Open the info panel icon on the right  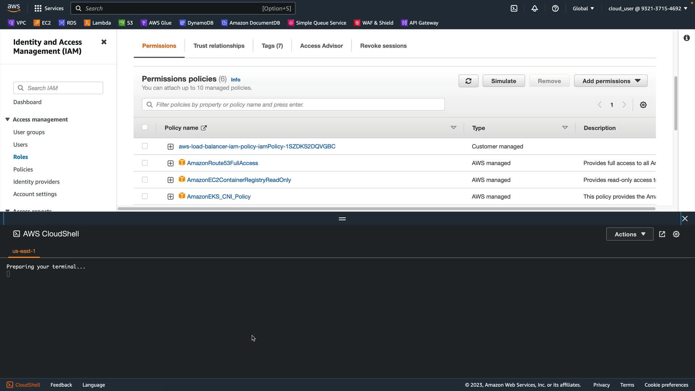686,38
